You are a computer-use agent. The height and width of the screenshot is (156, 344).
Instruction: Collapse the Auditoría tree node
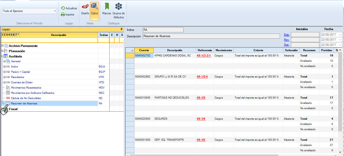click(3, 56)
